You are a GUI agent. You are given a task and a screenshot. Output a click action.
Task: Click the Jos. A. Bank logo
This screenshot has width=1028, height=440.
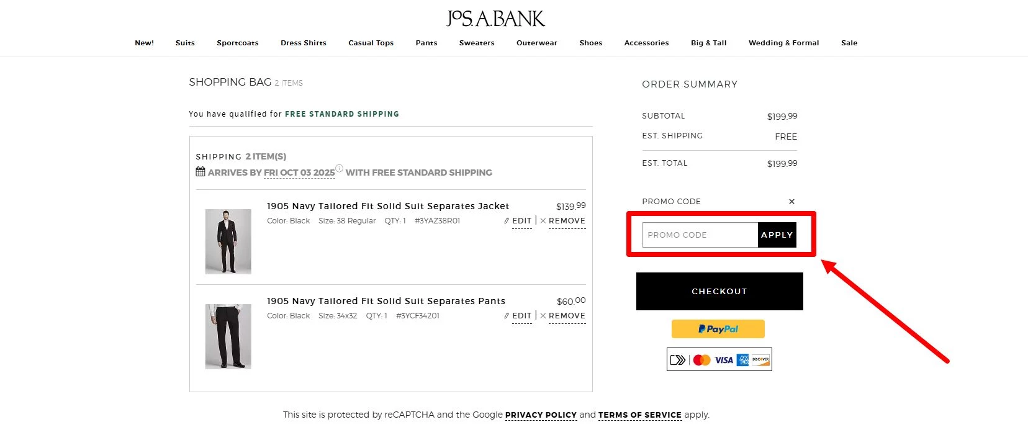[x=495, y=19]
